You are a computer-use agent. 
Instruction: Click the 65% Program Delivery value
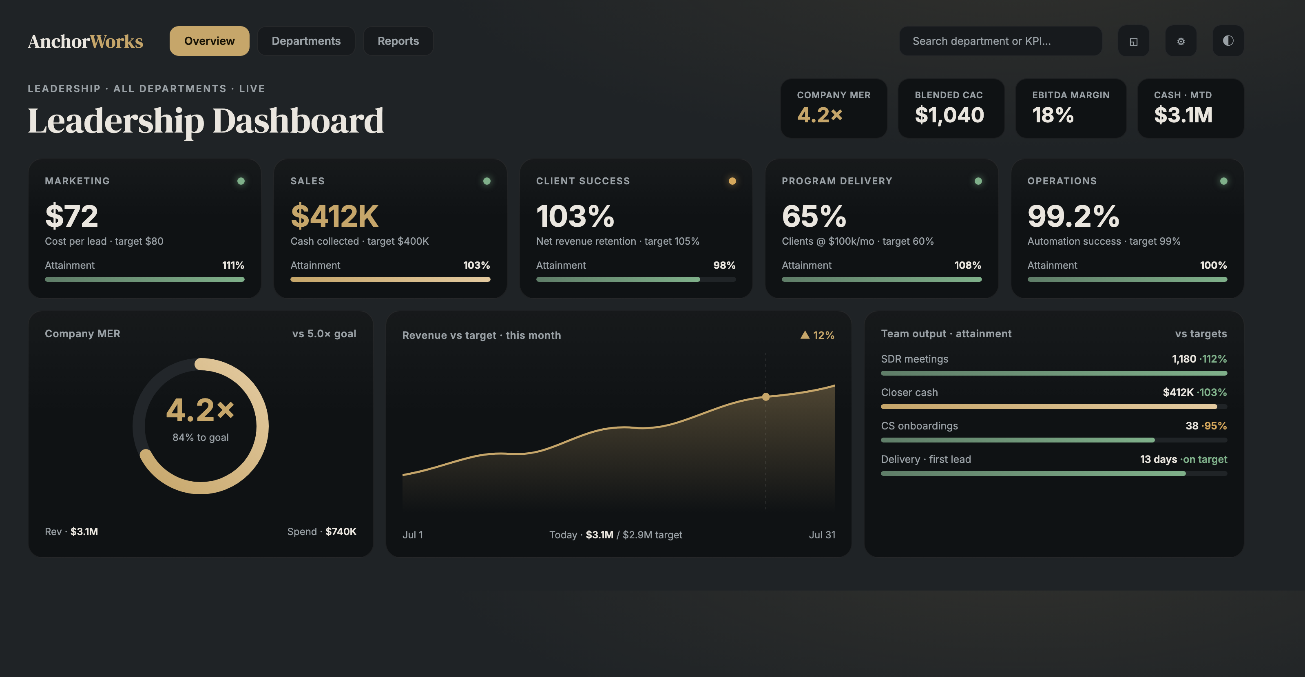click(814, 217)
